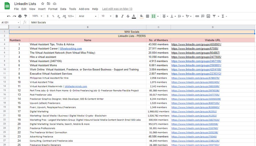
Task: Open the borders menu
Action: coord(148,16)
